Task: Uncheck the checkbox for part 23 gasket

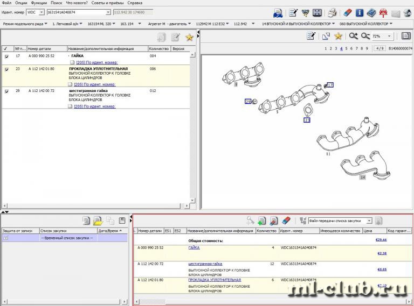Action: tap(6, 69)
